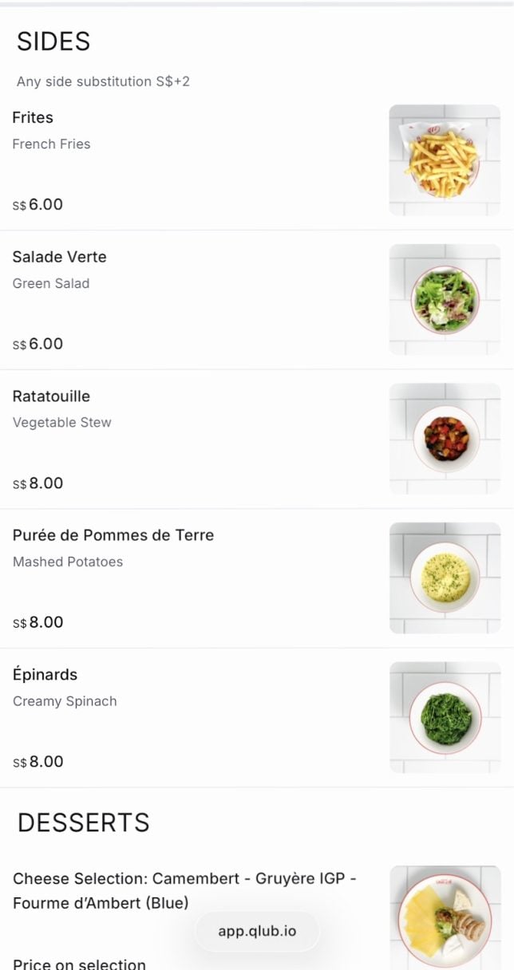
Task: Select the Salade Verte item name
Action: point(59,257)
